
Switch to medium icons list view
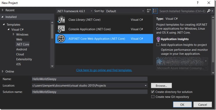(x=155, y=11)
